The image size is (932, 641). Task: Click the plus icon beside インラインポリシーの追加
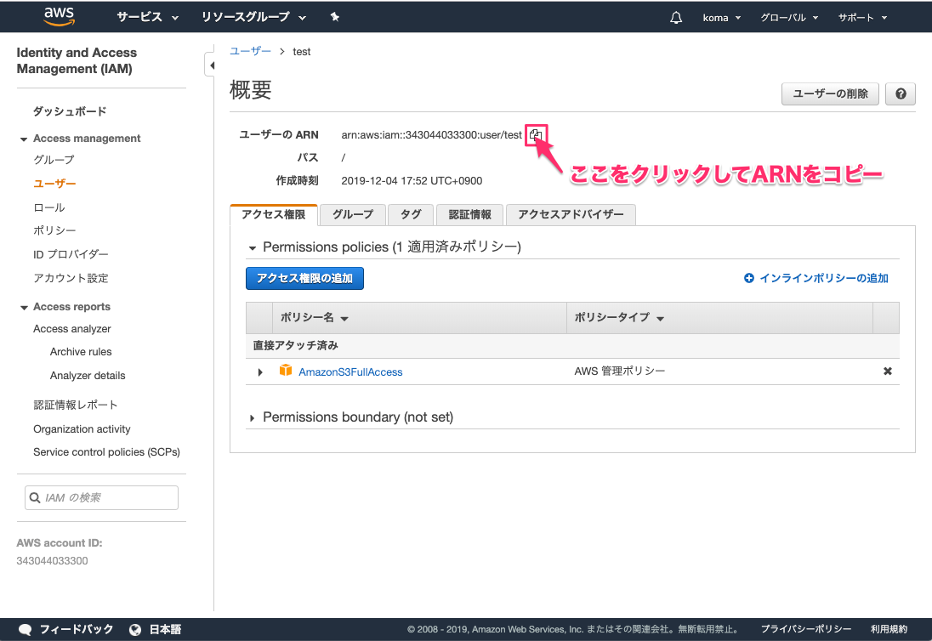click(x=747, y=278)
